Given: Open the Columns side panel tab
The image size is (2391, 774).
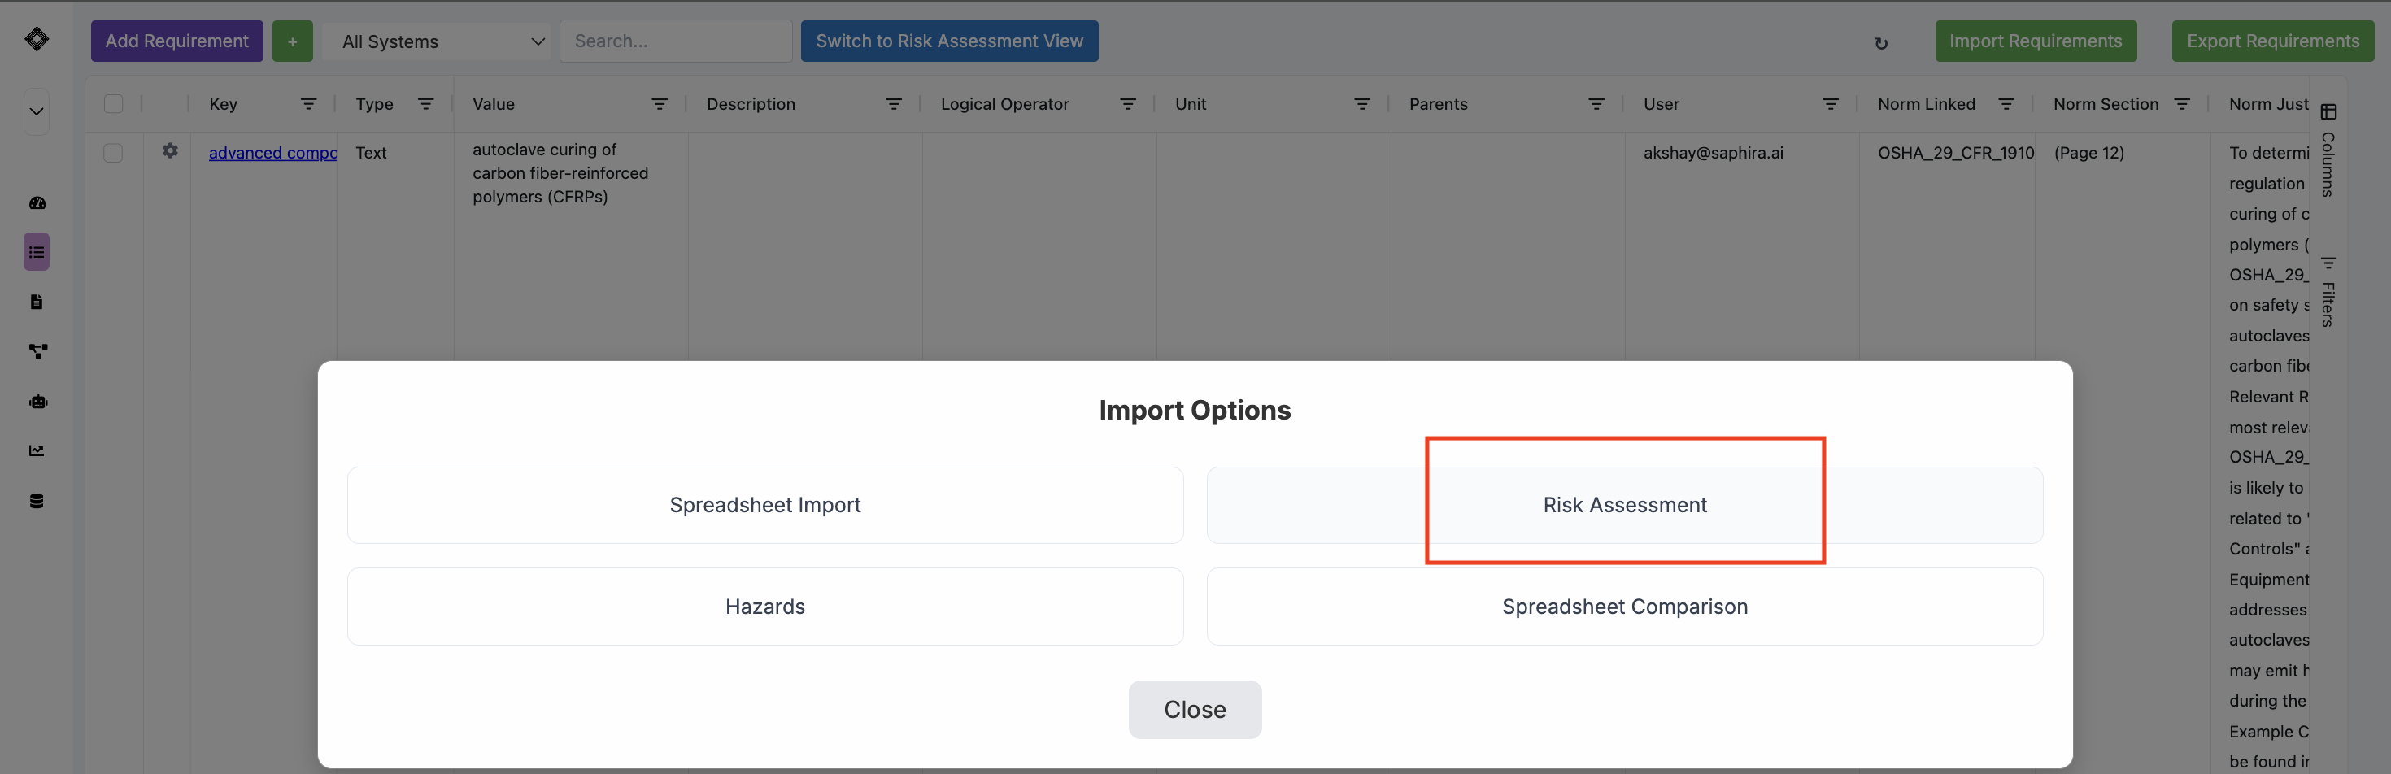Looking at the screenshot, I should (2327, 150).
